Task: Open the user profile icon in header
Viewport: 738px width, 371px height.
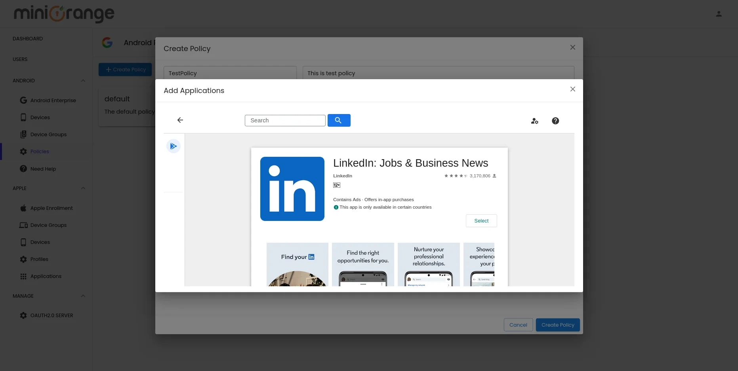Action: click(719, 14)
